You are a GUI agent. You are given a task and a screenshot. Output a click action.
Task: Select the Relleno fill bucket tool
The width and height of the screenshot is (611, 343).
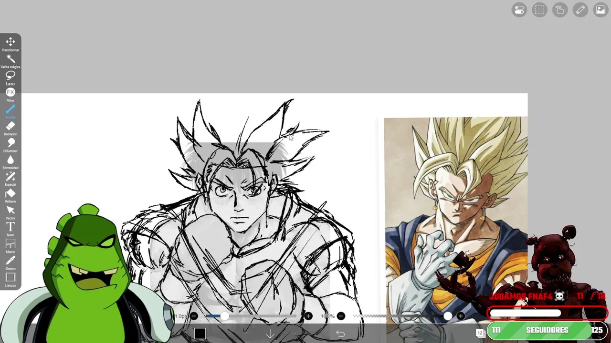coord(11,195)
